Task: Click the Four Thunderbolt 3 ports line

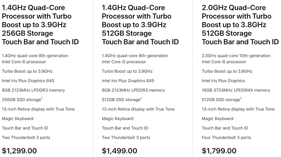Action: 226,137
